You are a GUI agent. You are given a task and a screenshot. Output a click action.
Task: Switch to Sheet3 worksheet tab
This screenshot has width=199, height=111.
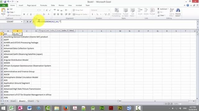(31, 101)
